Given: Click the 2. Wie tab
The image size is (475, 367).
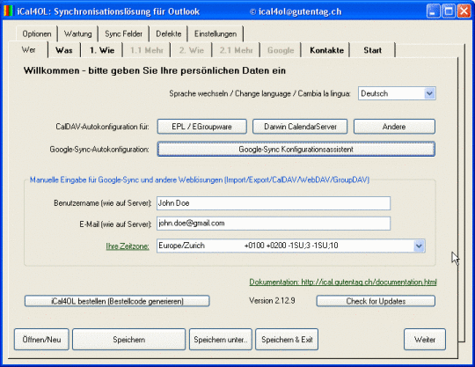Looking at the screenshot, I should (x=191, y=50).
